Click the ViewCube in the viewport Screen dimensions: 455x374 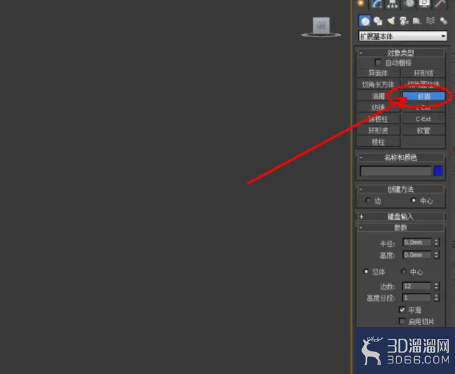[x=321, y=27]
